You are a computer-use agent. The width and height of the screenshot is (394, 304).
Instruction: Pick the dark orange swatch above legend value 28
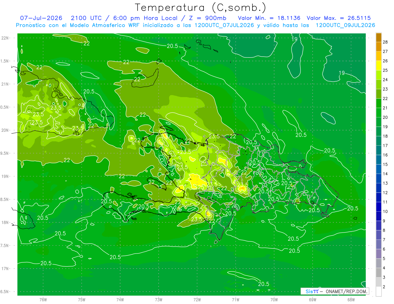[379, 37]
